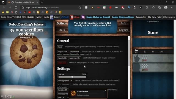Open the tab actions menu icon
The height and width of the screenshot is (99, 176).
click(3, 2)
